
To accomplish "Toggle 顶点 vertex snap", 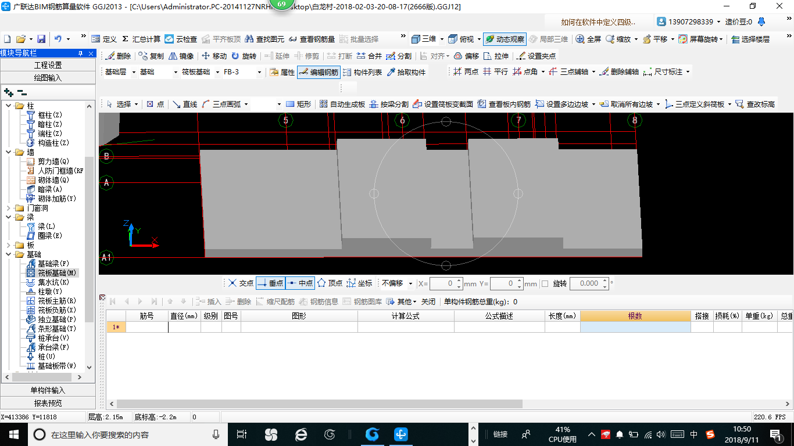I will coord(330,283).
